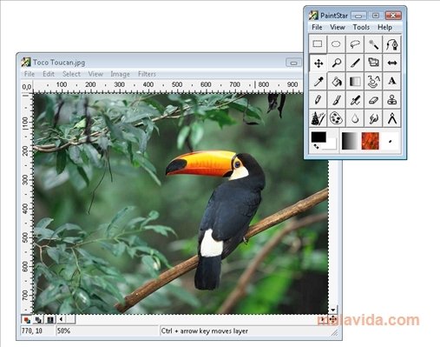The width and height of the screenshot is (440, 347).
Task: Open Tools menu in PaintStar toolbox
Action: 361,27
